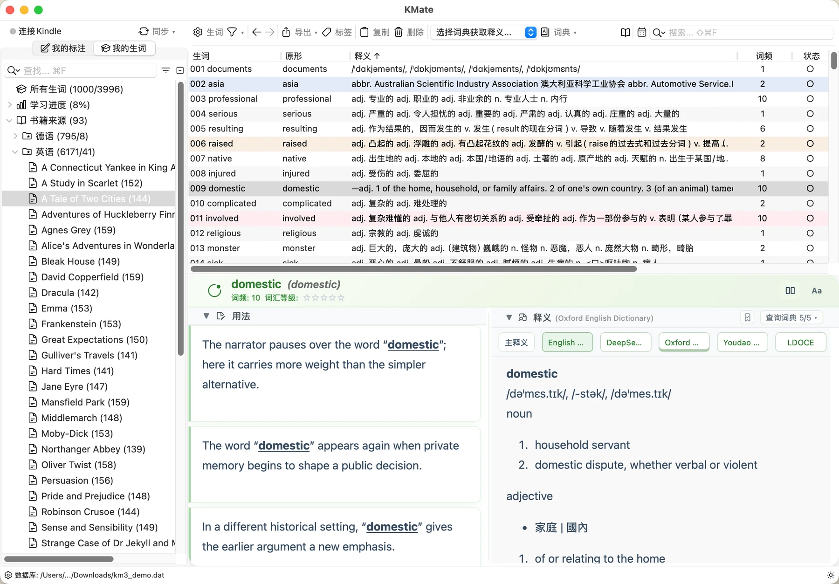Toggle the appearance icon in status bar
Viewport: 839px width, 584px height.
click(x=831, y=575)
